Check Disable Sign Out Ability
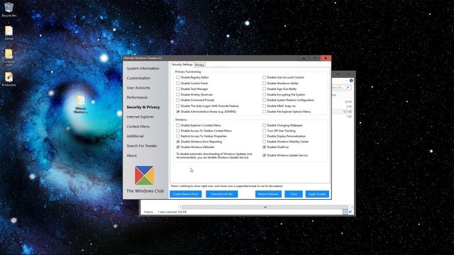The image size is (454, 255). click(x=264, y=89)
